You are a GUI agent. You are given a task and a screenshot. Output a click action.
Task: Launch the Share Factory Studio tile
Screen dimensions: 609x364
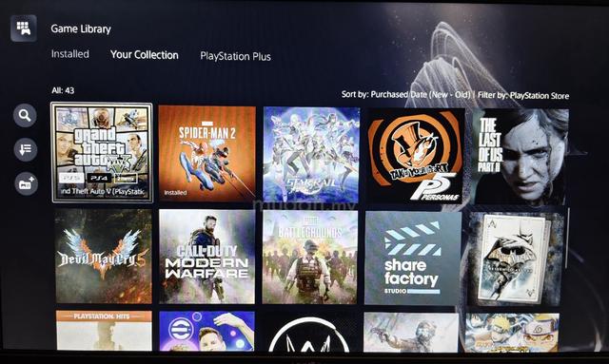tap(413, 259)
